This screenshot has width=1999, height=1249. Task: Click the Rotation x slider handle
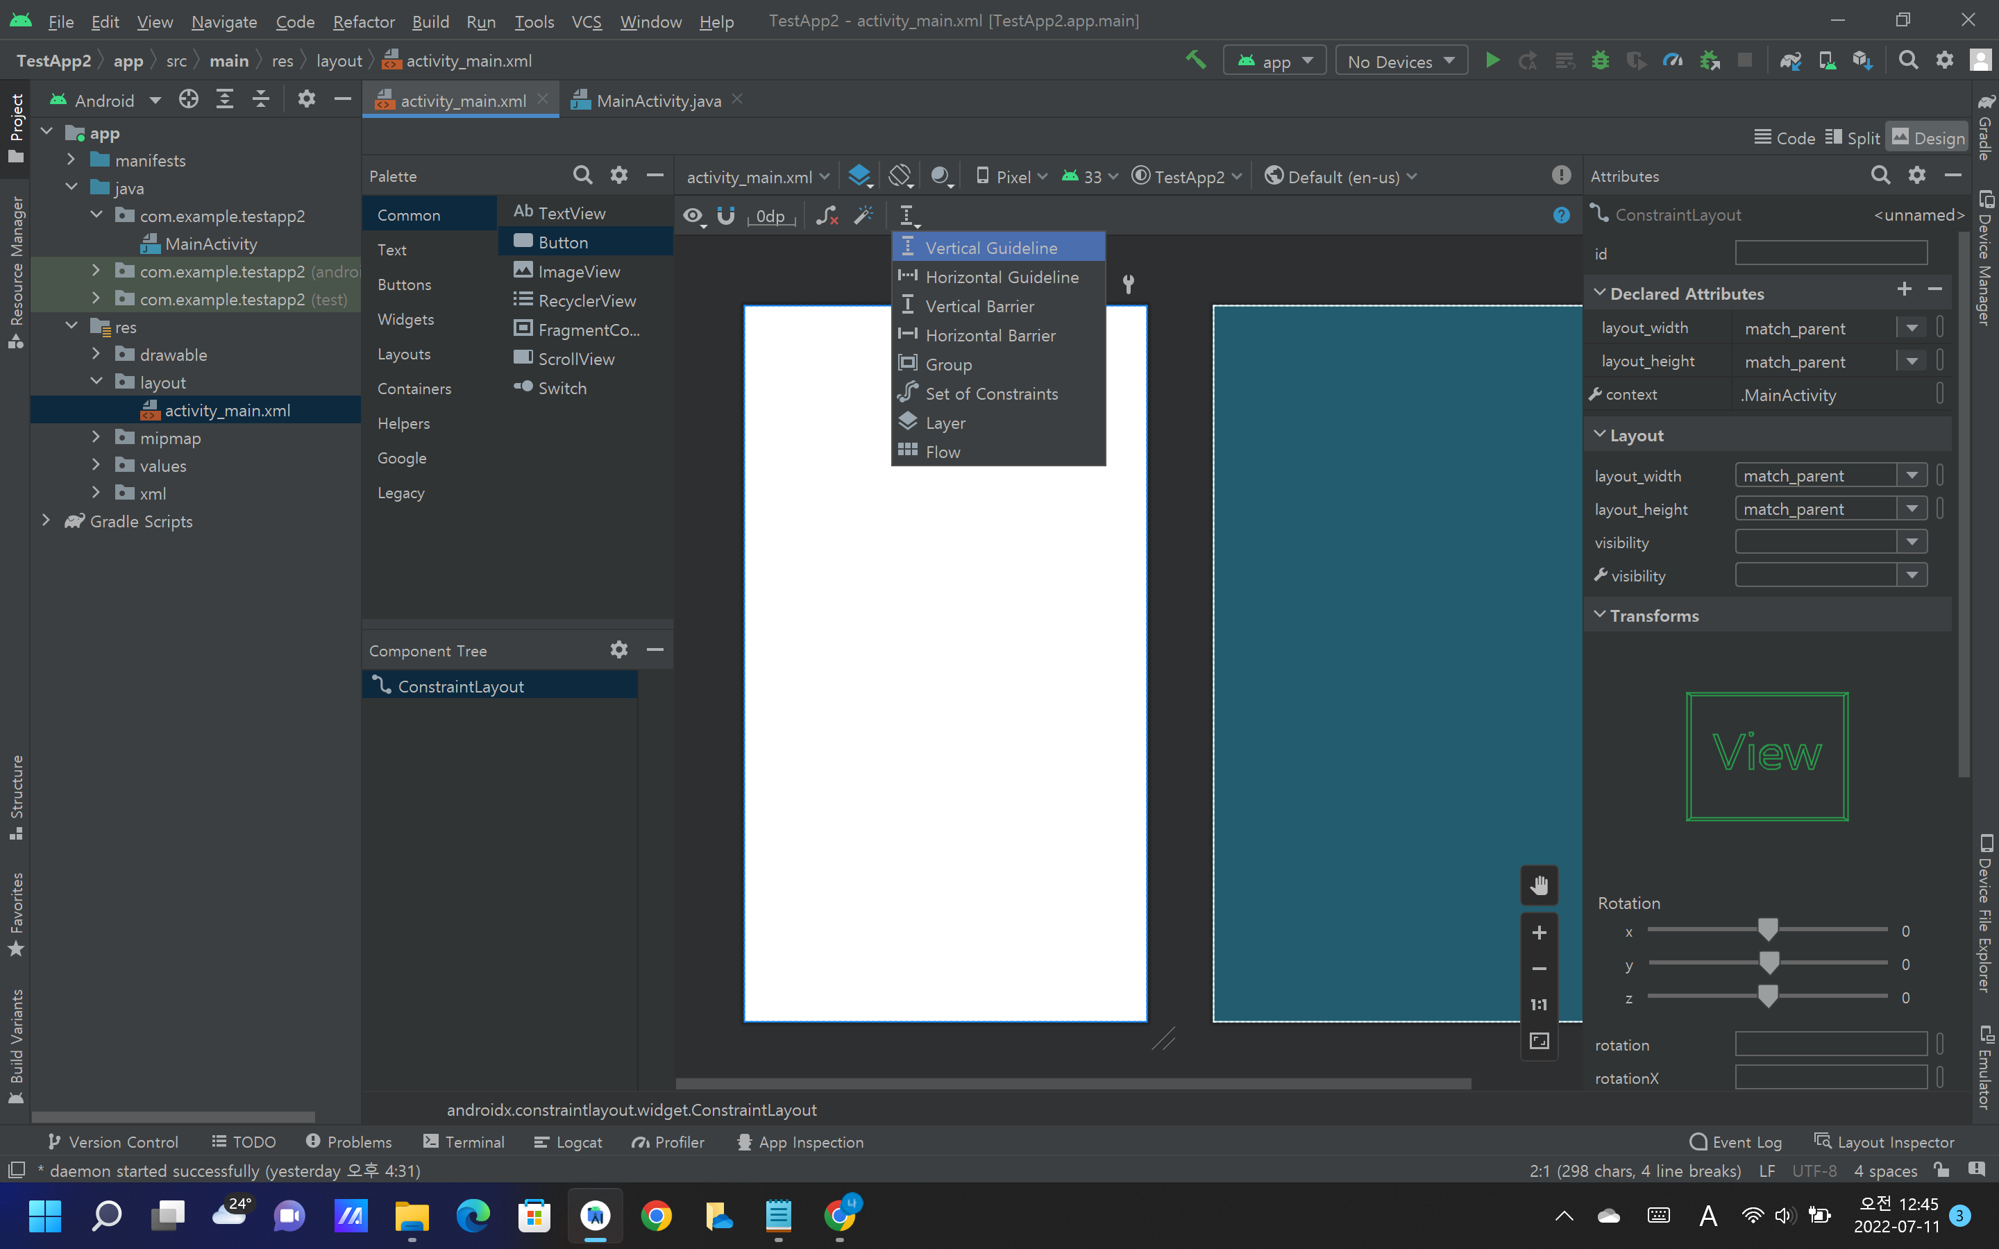(1767, 929)
